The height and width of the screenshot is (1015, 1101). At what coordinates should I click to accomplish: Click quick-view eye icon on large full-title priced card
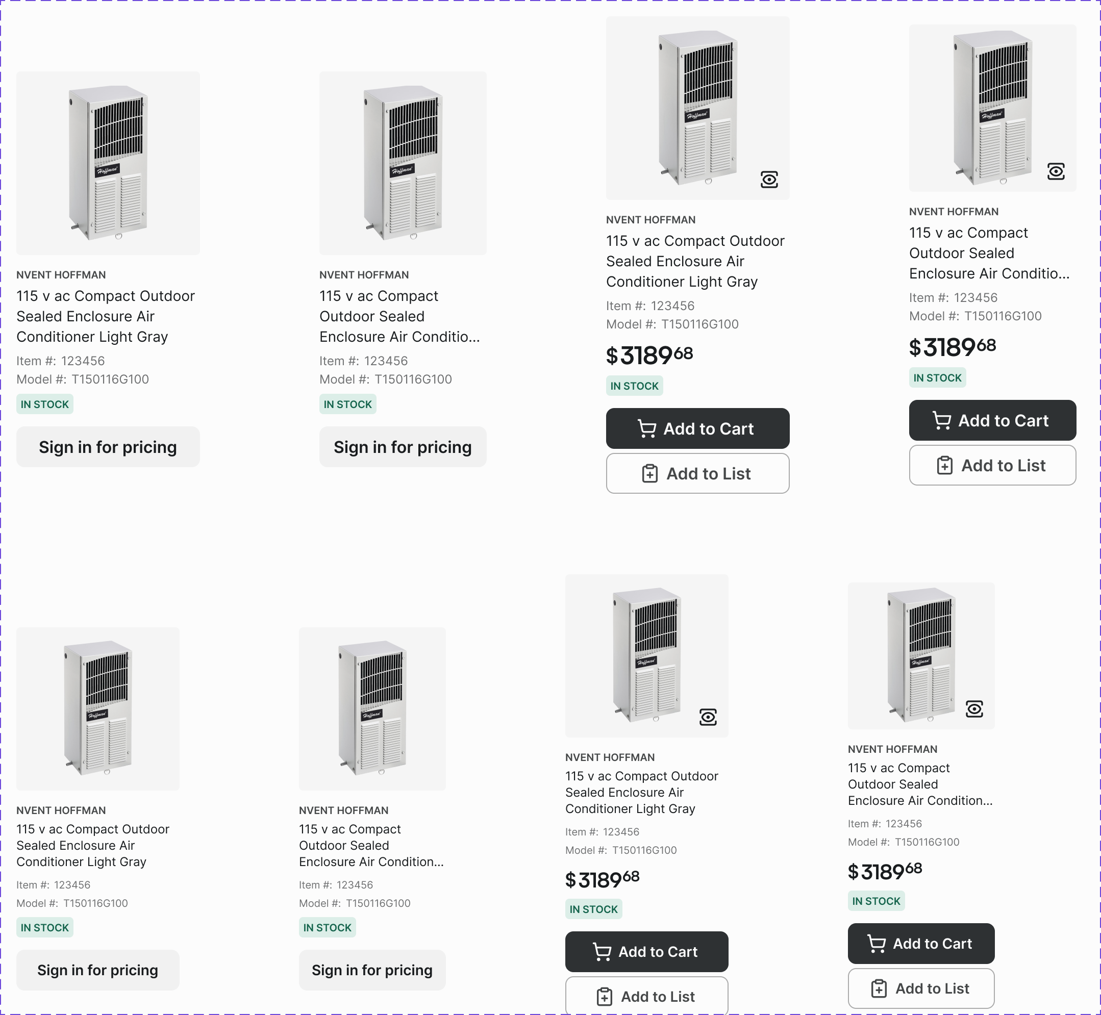[x=769, y=180]
